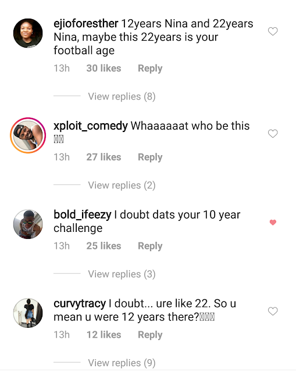Reply to curvytracy's comment
This screenshot has height=372, width=296.
coord(150,335)
